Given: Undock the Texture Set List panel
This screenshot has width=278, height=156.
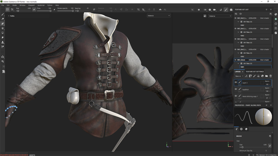Looking at the screenshot, I should pos(266,9).
